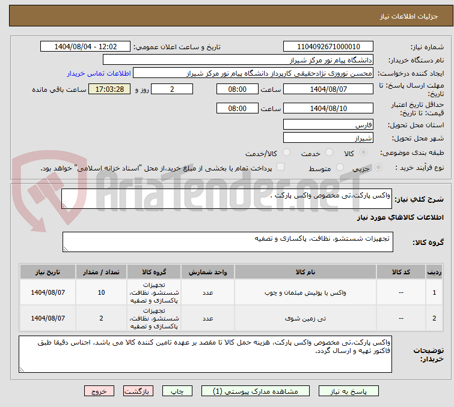454x407 pixels.
Task: Click the buyer organization name field
Action: pyautogui.click(x=238, y=60)
